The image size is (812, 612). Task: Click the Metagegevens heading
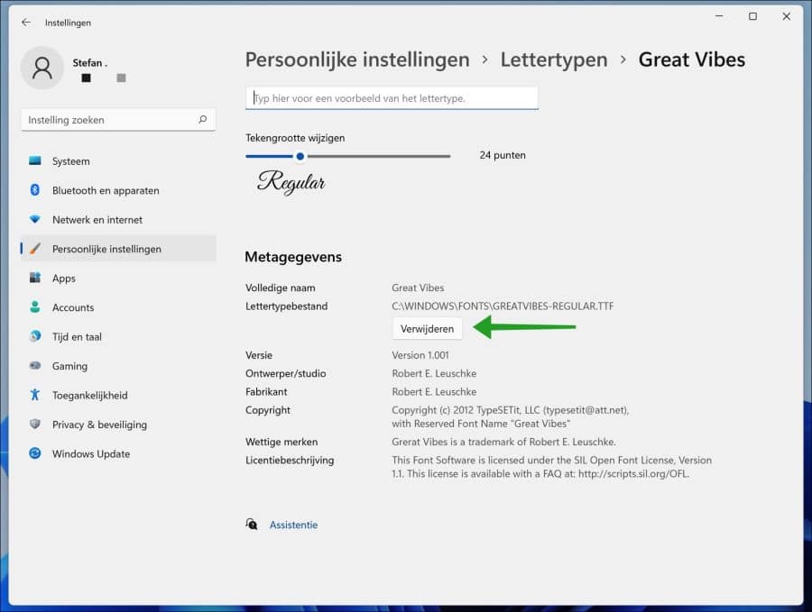(293, 257)
